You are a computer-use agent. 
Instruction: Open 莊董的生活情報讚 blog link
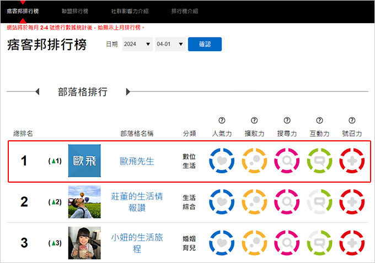pyautogui.click(x=137, y=202)
